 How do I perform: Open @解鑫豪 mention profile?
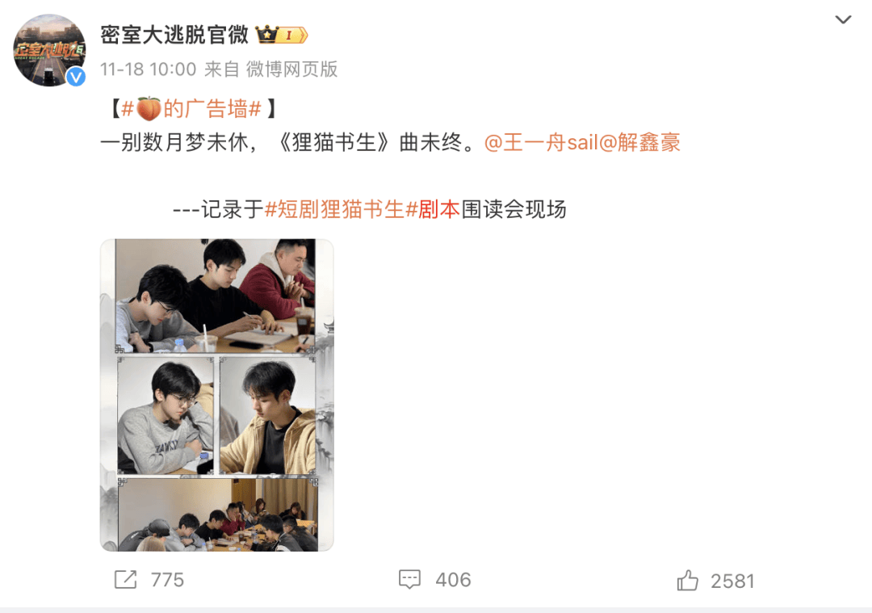pyautogui.click(x=639, y=142)
